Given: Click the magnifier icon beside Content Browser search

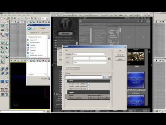Looking at the screenshot, I should pyautogui.click(x=142, y=21).
